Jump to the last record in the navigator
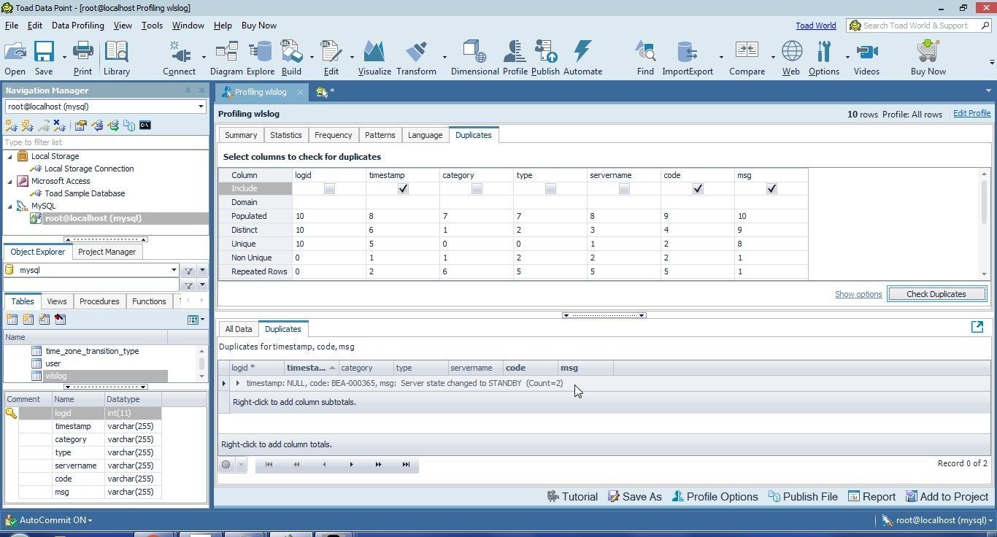This screenshot has width=997, height=537. coord(406,465)
